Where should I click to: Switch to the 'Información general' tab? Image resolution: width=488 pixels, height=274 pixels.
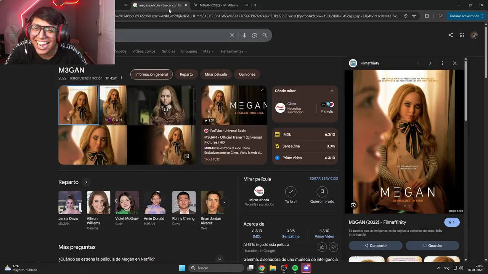pyautogui.click(x=151, y=75)
